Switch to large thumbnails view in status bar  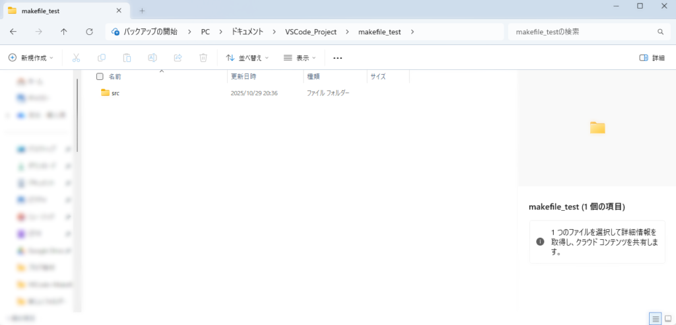pyautogui.click(x=667, y=318)
